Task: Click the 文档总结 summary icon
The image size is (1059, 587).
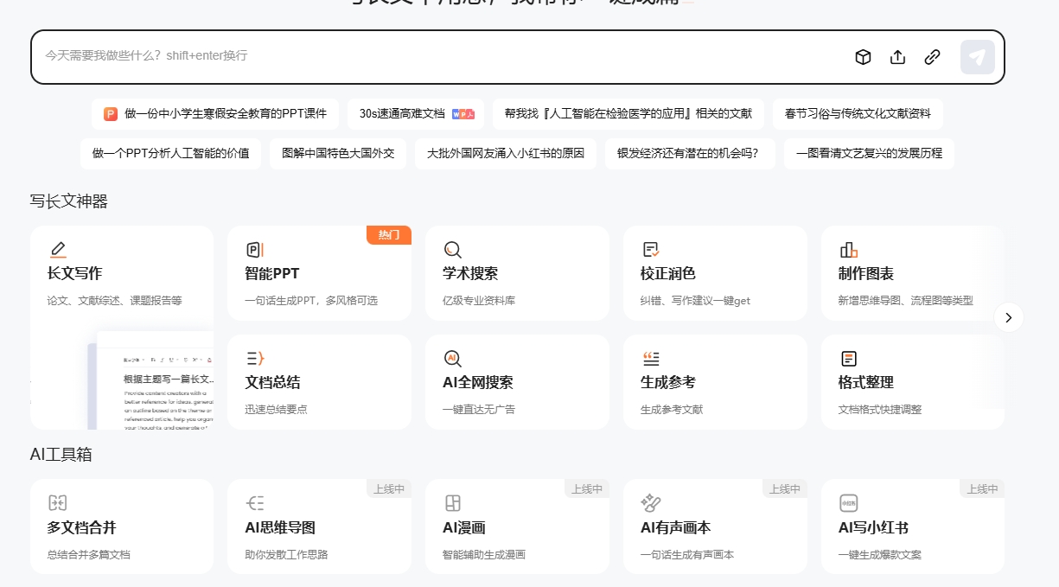Action: pos(255,358)
